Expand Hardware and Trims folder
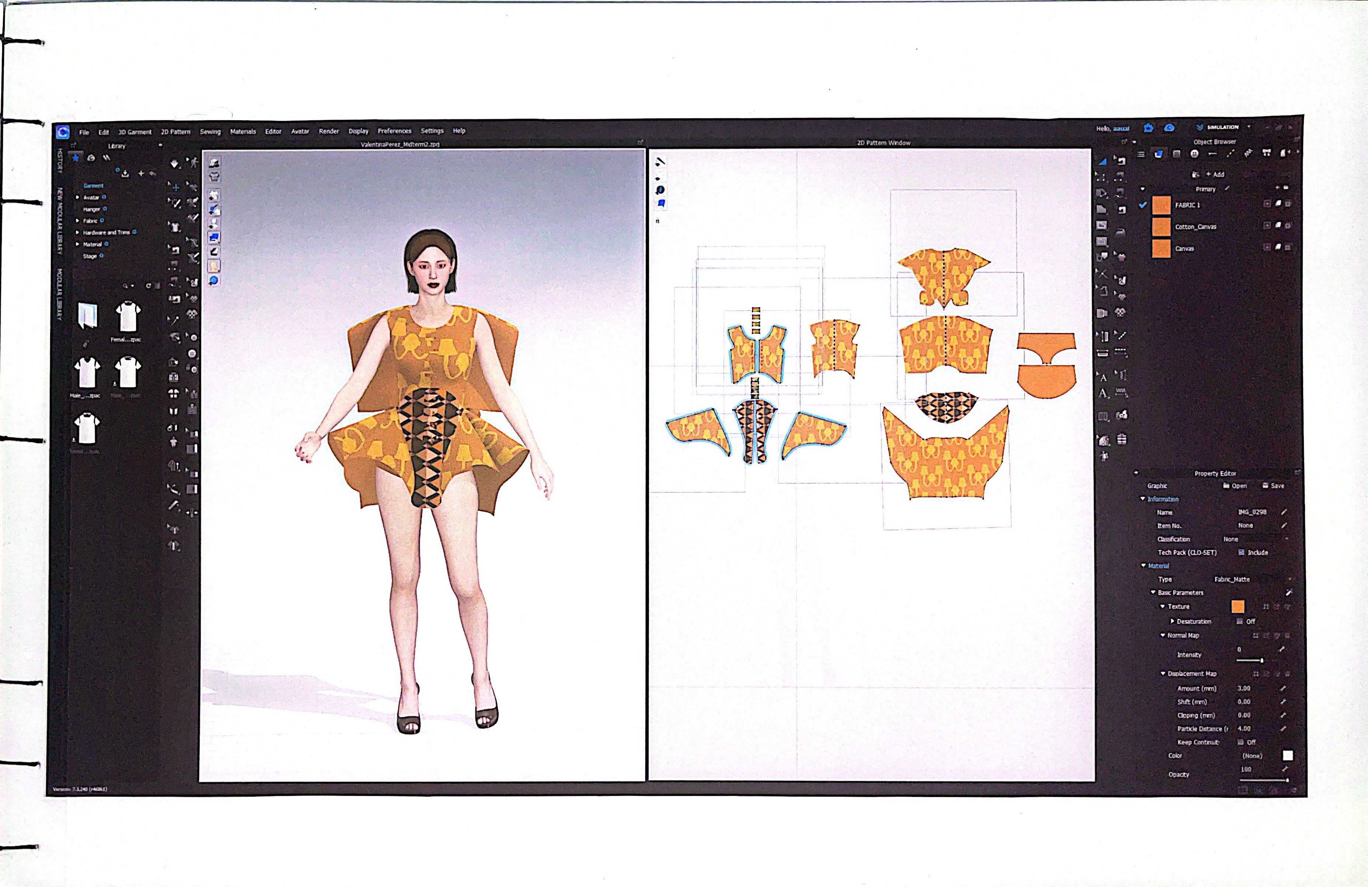 pos(77,232)
